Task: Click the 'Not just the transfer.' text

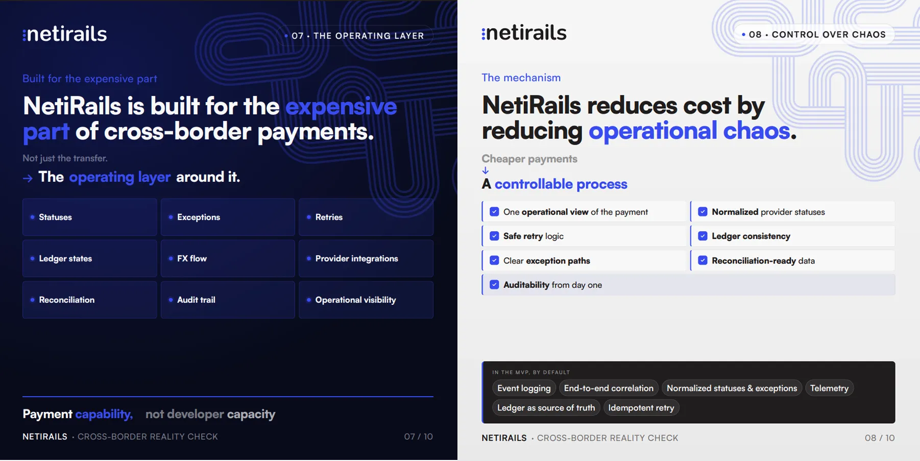Action: click(x=65, y=158)
